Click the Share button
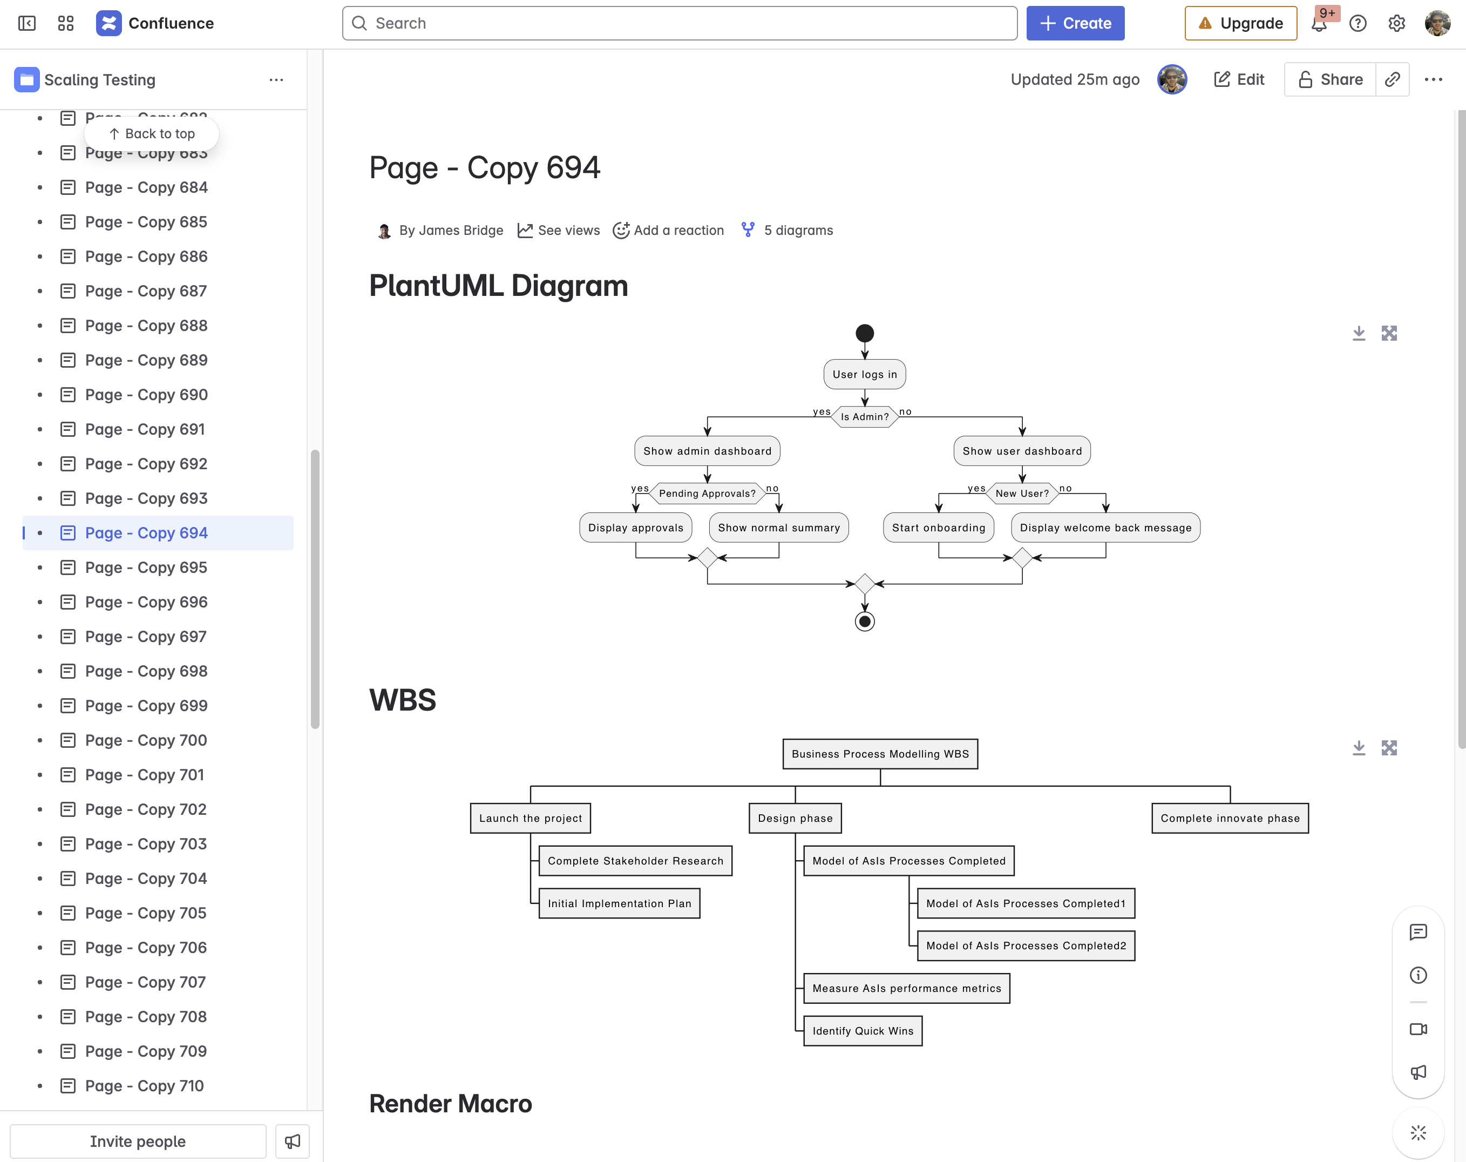Image resolution: width=1466 pixels, height=1162 pixels. pyautogui.click(x=1330, y=79)
